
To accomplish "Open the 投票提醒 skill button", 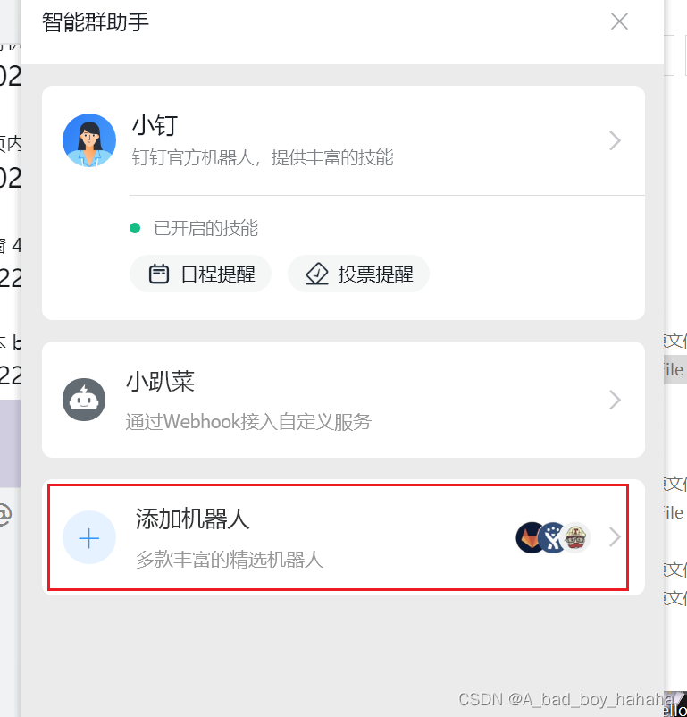I will coord(358,274).
